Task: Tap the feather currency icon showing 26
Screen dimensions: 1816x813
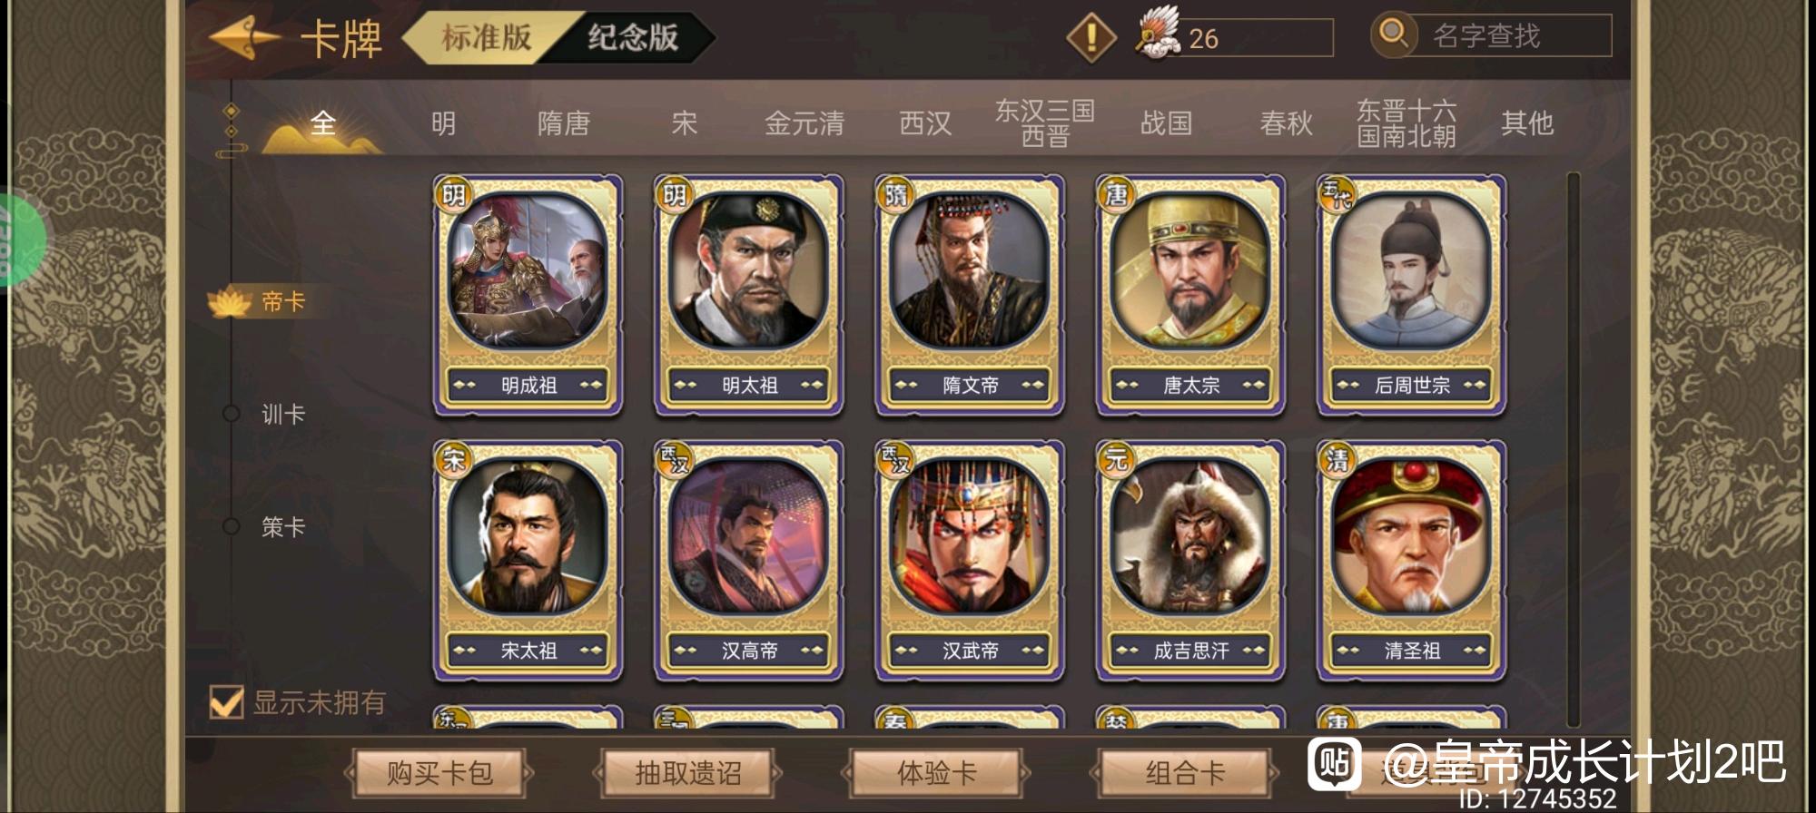Action: coord(1158,33)
